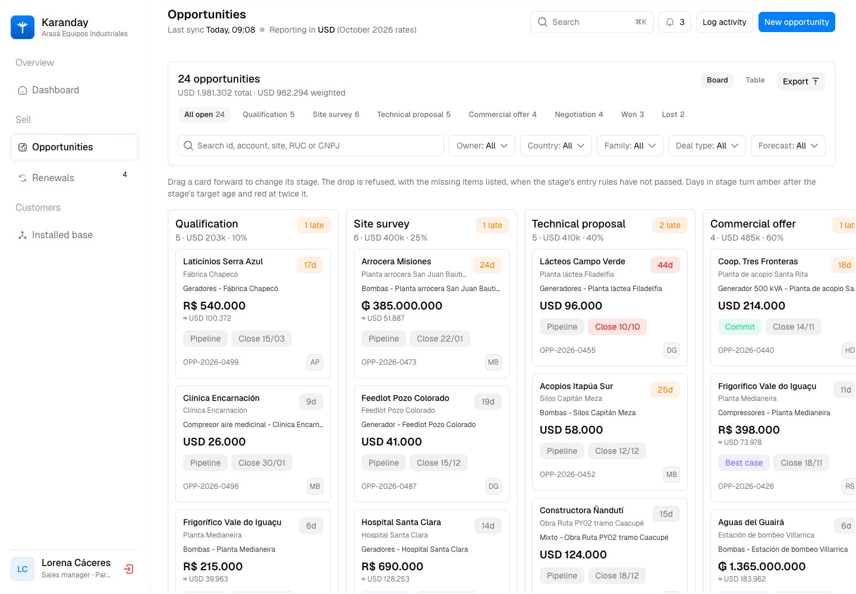Click the search id, account field
The image size is (856, 594).
[x=311, y=146]
